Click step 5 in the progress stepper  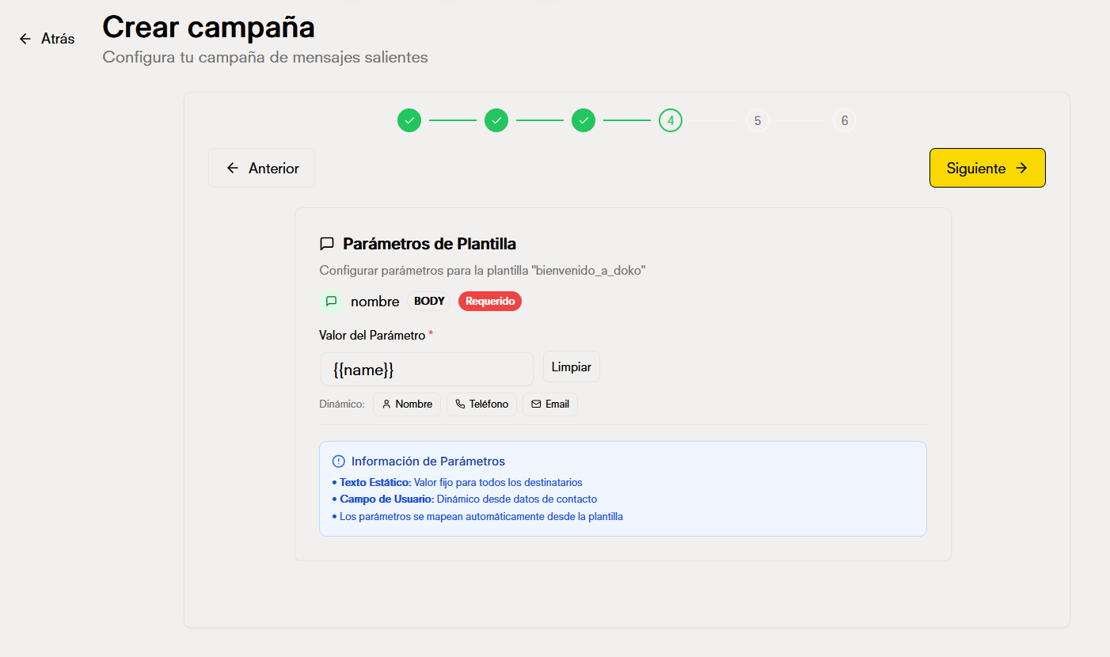pyautogui.click(x=758, y=120)
